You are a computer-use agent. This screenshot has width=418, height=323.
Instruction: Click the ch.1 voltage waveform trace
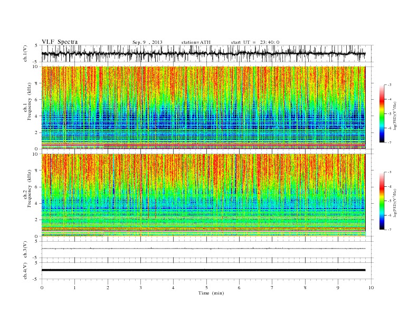203,53
